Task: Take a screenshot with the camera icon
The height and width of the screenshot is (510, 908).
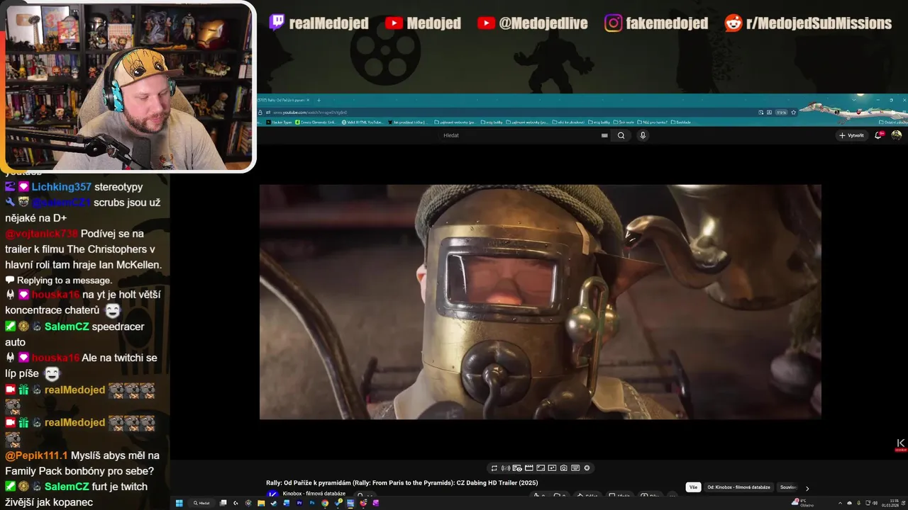Action: [x=563, y=468]
